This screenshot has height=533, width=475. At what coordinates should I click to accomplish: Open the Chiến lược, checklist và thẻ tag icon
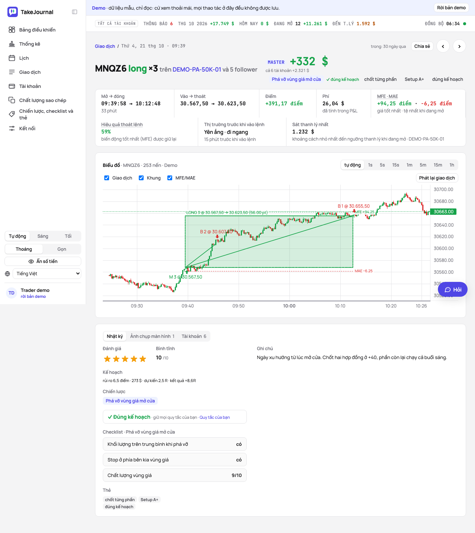click(x=12, y=114)
